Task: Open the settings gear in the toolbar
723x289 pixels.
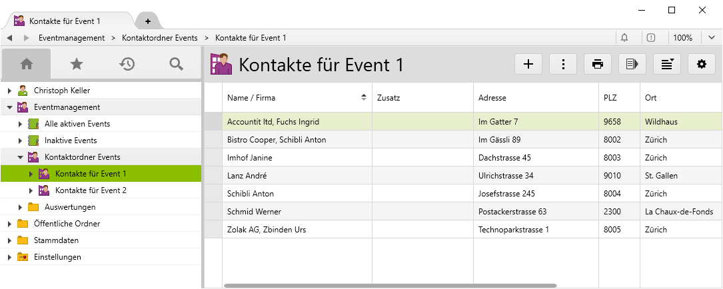Action: point(701,64)
